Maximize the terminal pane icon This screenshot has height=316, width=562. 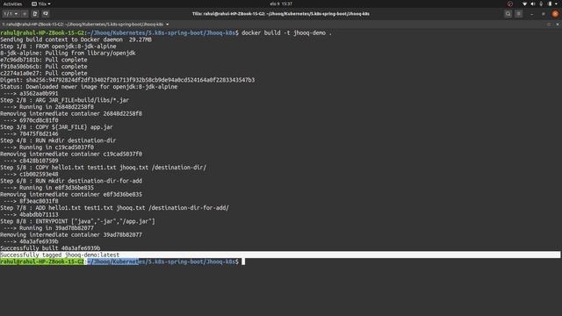pos(549,25)
